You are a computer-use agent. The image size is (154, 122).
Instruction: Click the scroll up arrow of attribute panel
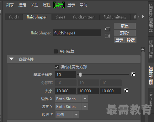point(143,49)
